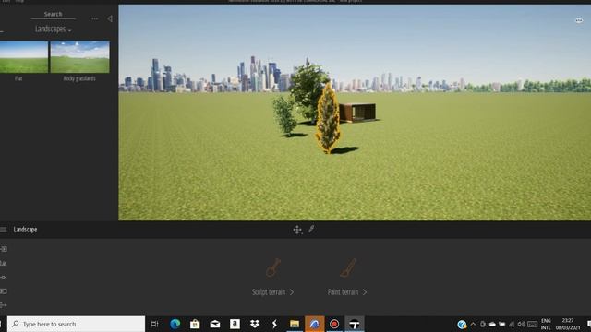This screenshot has height=332, width=591.
Task: Change ENG INTL input language
Action: pos(546,324)
